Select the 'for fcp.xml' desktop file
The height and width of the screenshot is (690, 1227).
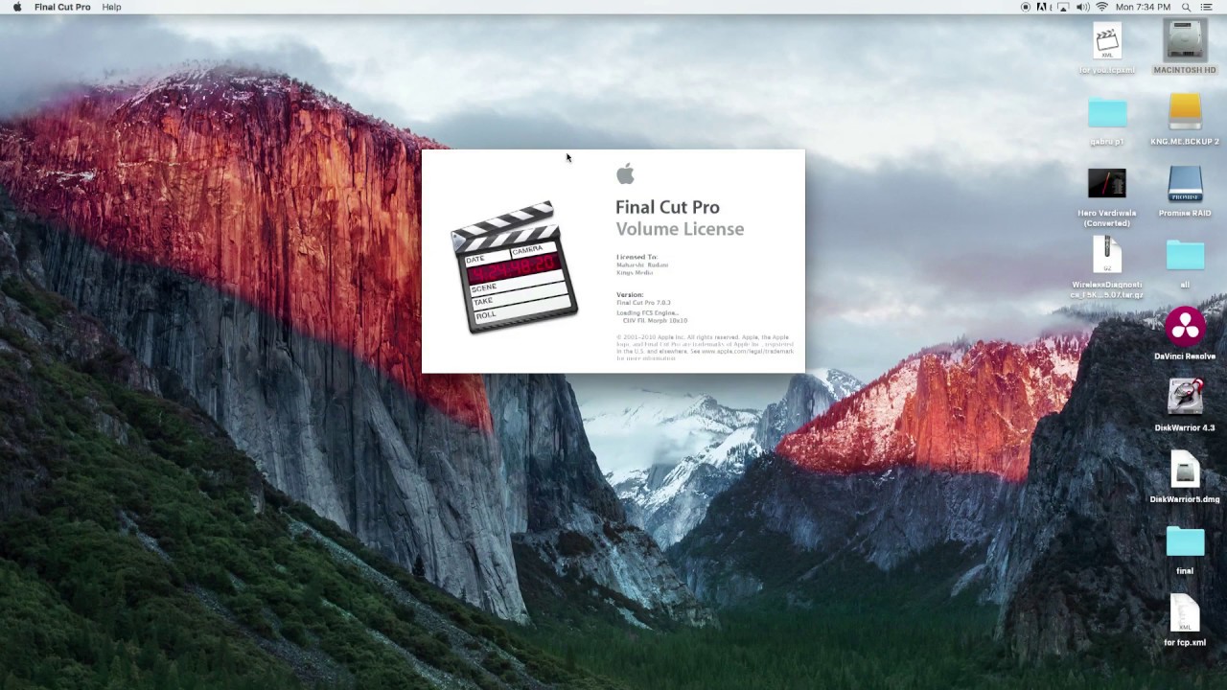coord(1185,621)
